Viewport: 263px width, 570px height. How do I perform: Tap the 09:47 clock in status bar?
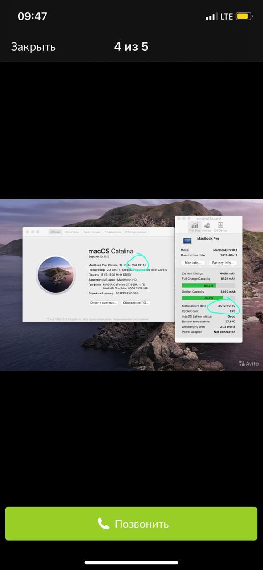point(32,16)
